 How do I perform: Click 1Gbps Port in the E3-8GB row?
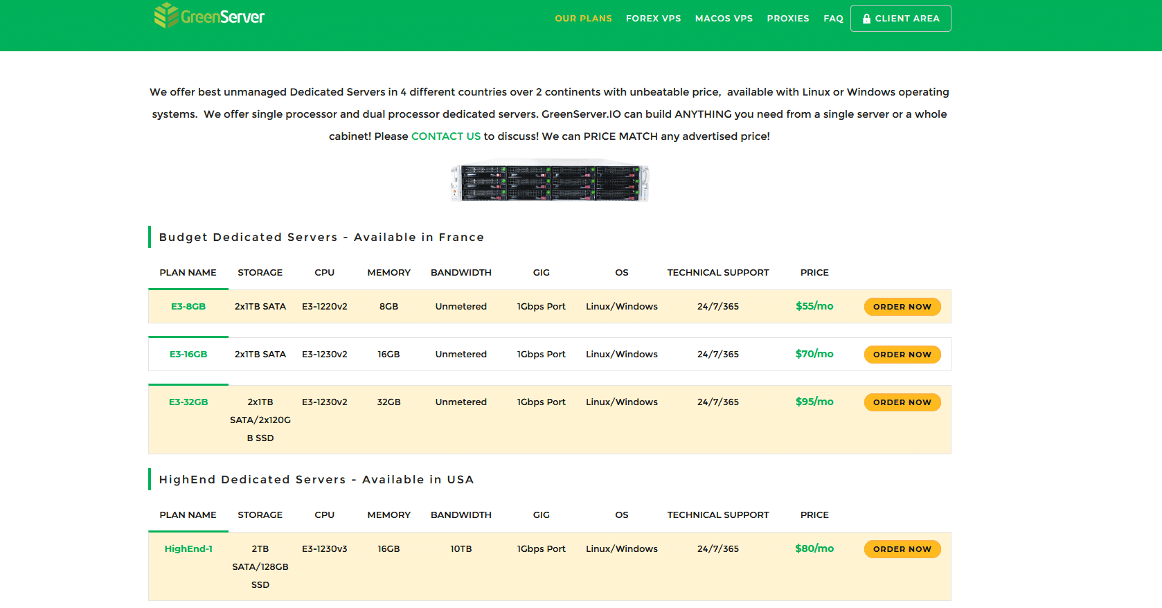click(542, 307)
